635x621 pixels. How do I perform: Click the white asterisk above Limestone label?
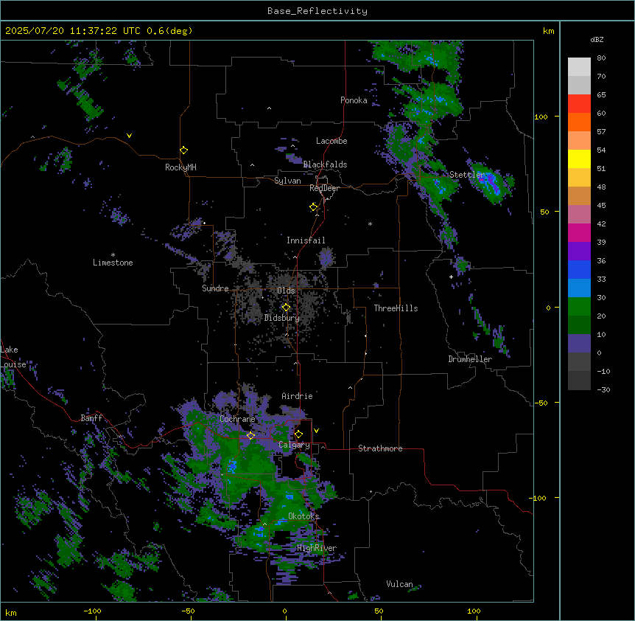[113, 255]
